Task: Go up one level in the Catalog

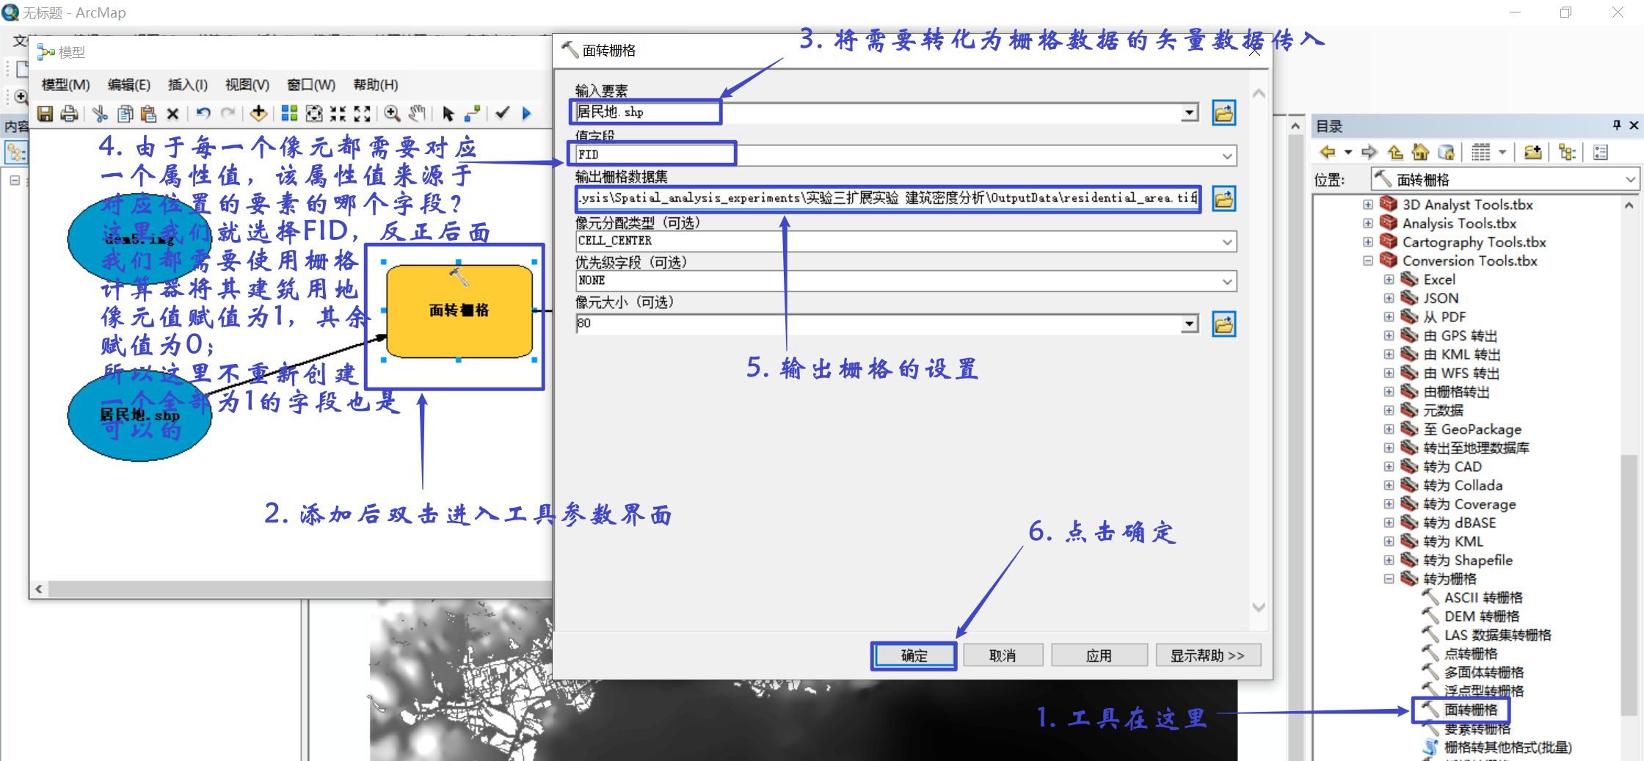Action: (x=1395, y=153)
